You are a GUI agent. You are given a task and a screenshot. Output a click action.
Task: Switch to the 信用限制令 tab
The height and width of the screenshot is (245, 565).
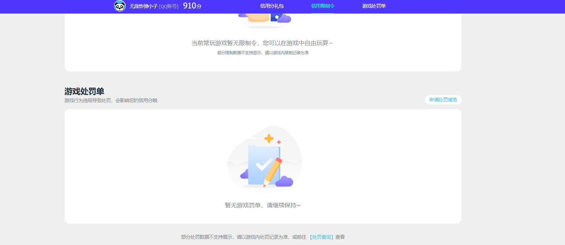point(323,6)
